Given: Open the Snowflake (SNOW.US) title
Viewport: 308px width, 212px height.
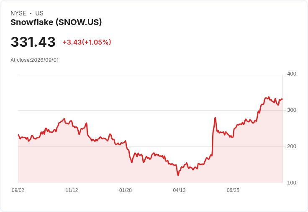Looking at the screenshot, I should [x=56, y=22].
